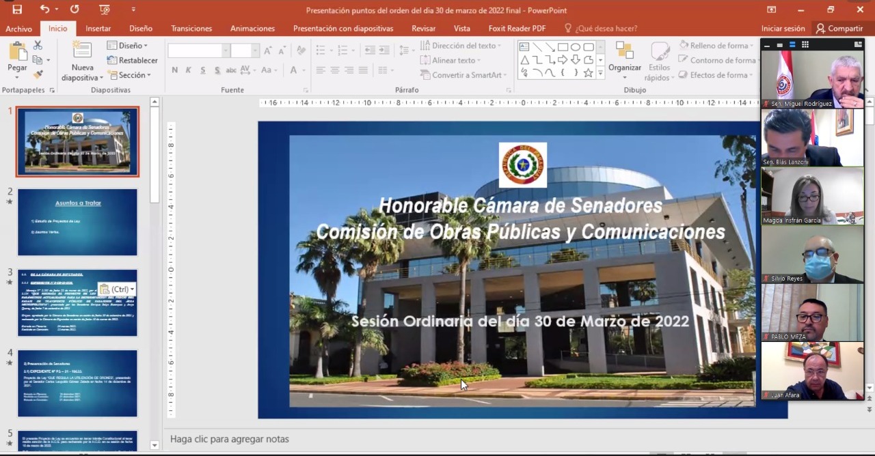Click the ¿Qué desea hacer? search box
Image resolution: width=875 pixels, height=456 pixels.
(600, 29)
